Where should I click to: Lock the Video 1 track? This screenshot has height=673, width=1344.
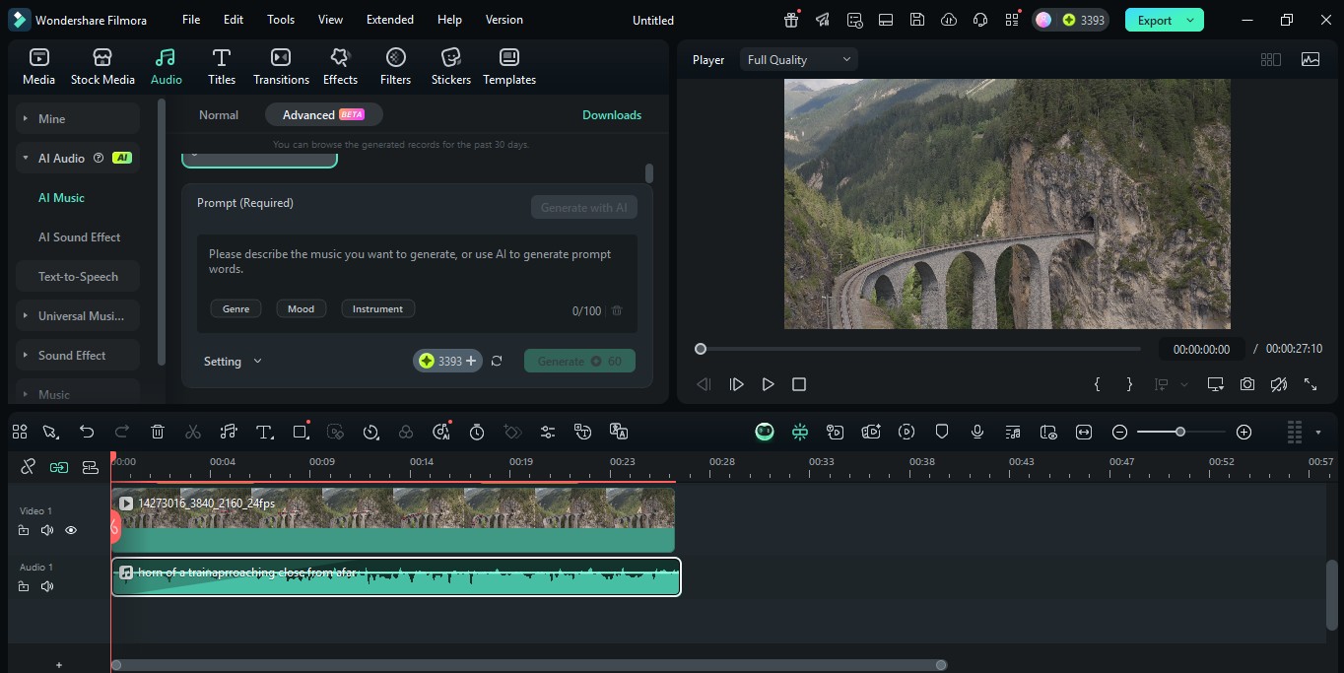click(x=24, y=530)
